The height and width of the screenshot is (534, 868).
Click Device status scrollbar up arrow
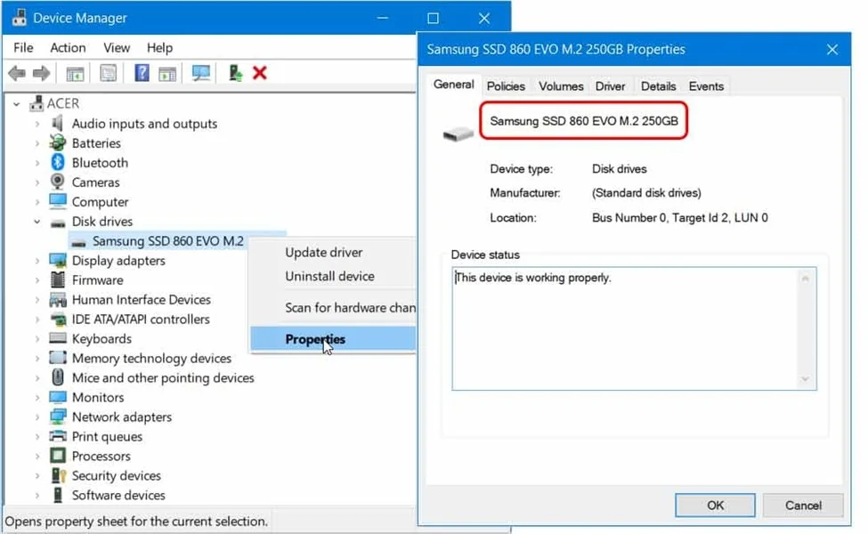pos(805,279)
